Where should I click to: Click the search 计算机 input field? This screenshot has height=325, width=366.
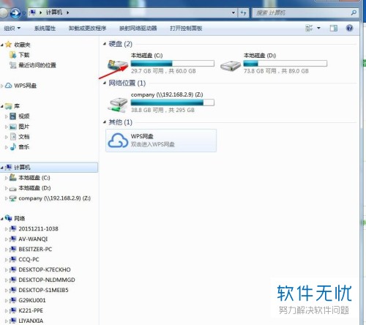(302, 12)
